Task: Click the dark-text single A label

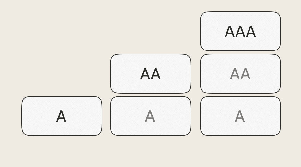Action: point(61,117)
